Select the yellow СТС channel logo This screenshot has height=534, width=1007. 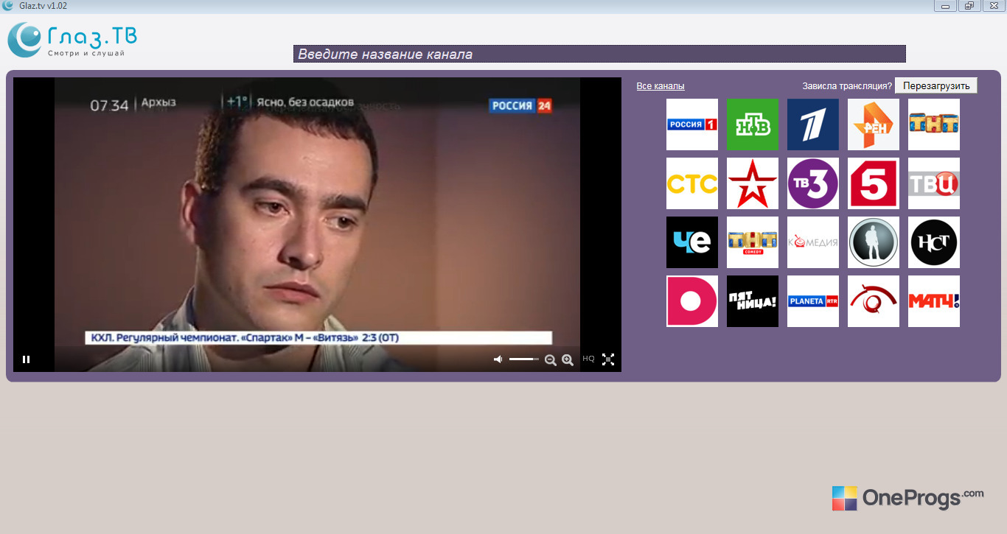click(691, 183)
